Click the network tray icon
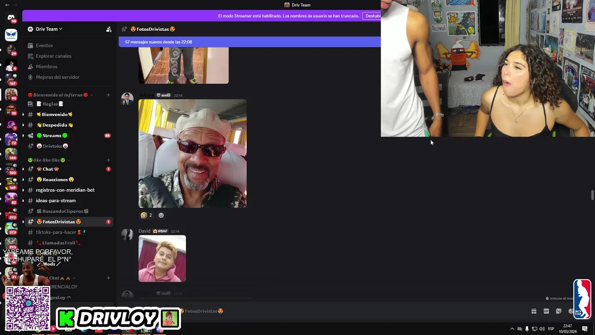Viewport: 595px width, 335px height. (535, 329)
